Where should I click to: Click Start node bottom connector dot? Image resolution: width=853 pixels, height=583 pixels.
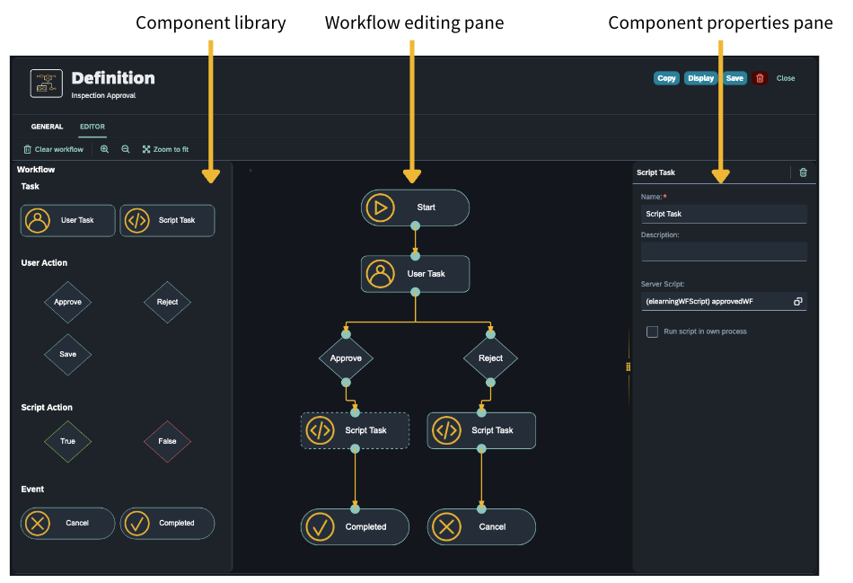[415, 225]
